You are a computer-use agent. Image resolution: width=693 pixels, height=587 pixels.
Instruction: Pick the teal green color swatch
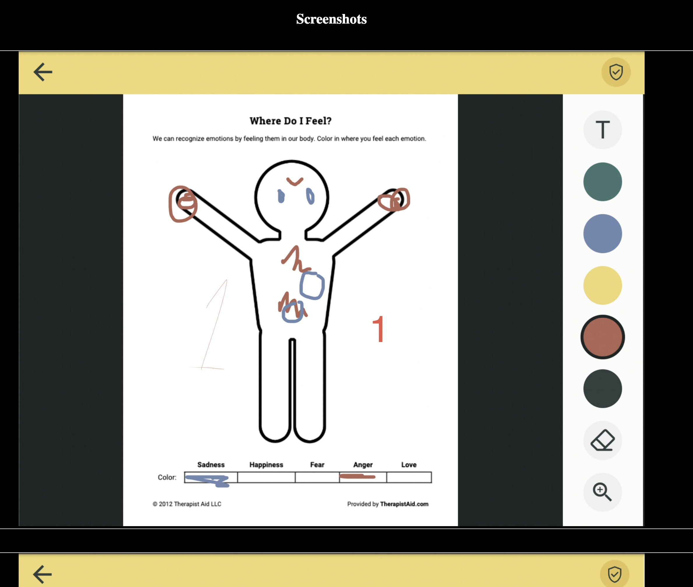[602, 182]
